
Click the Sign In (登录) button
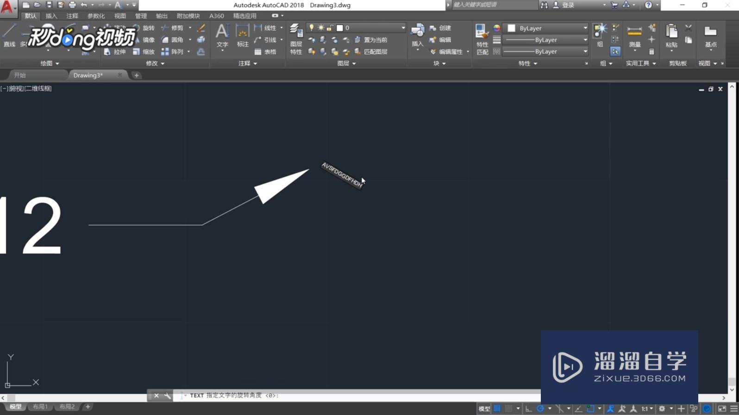[564, 5]
